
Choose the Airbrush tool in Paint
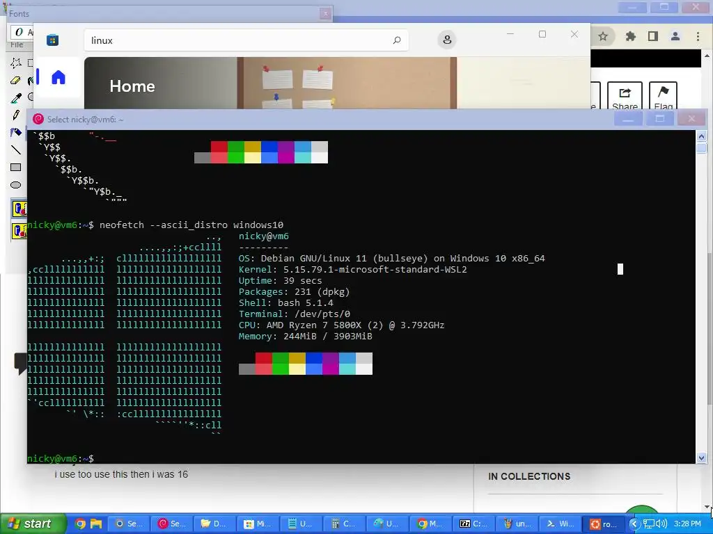(x=16, y=132)
